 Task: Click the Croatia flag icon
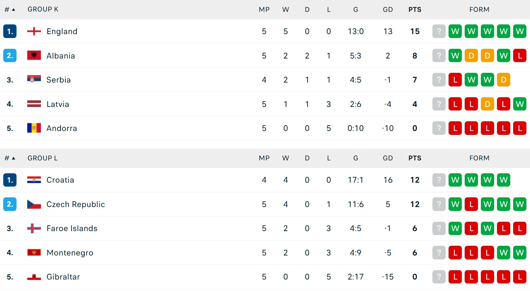point(34,180)
